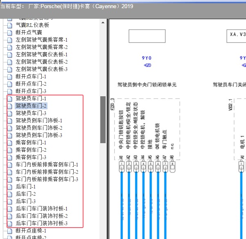
Task: Click page icon next to 乘客侧车门-2
Action: point(10,150)
